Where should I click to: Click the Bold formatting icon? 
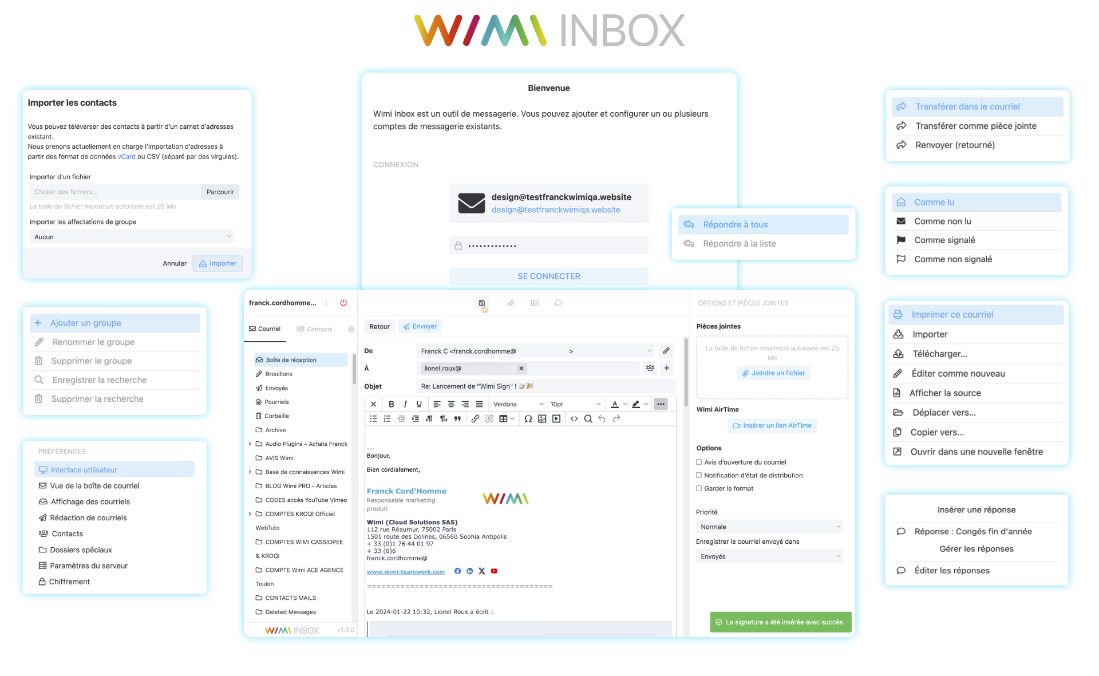[392, 404]
